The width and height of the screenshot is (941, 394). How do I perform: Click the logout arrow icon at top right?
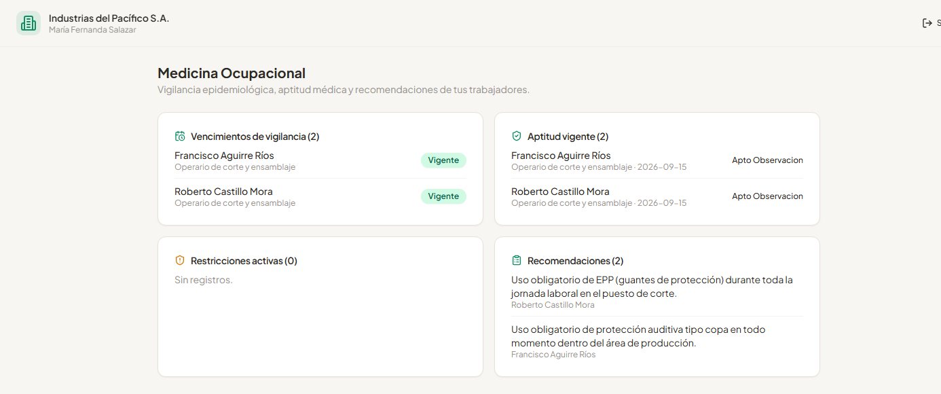[927, 23]
